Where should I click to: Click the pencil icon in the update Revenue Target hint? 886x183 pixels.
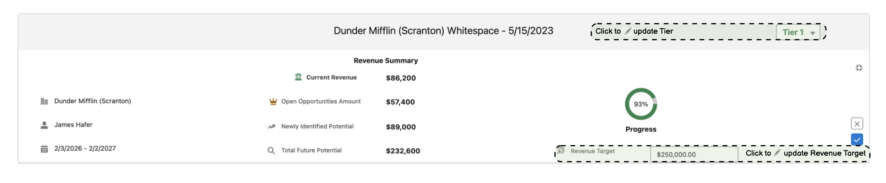click(x=777, y=153)
